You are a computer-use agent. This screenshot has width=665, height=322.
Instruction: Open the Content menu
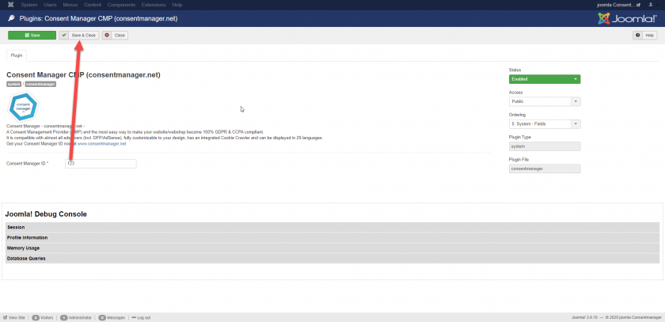pyautogui.click(x=93, y=5)
